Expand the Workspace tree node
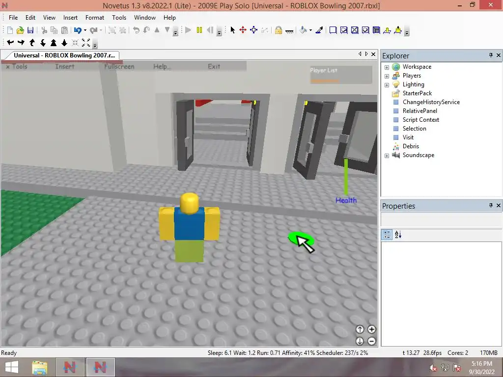 (x=387, y=67)
